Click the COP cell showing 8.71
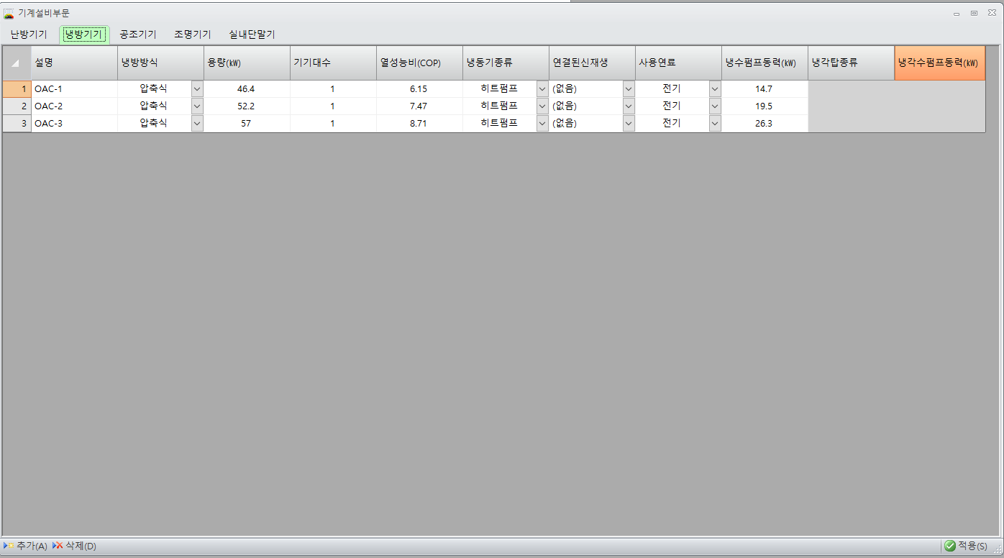 [x=419, y=123]
